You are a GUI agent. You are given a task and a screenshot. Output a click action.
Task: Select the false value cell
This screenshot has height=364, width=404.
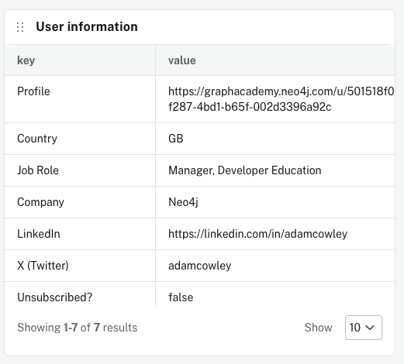point(275,294)
